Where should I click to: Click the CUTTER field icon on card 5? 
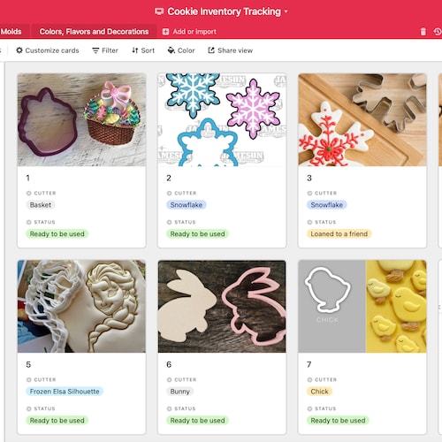(29, 380)
